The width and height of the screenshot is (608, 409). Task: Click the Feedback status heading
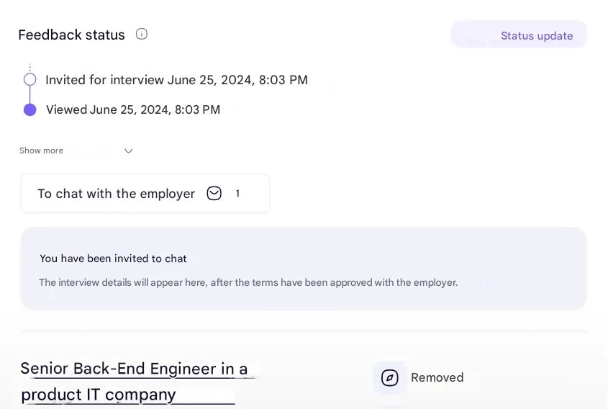coord(72,35)
